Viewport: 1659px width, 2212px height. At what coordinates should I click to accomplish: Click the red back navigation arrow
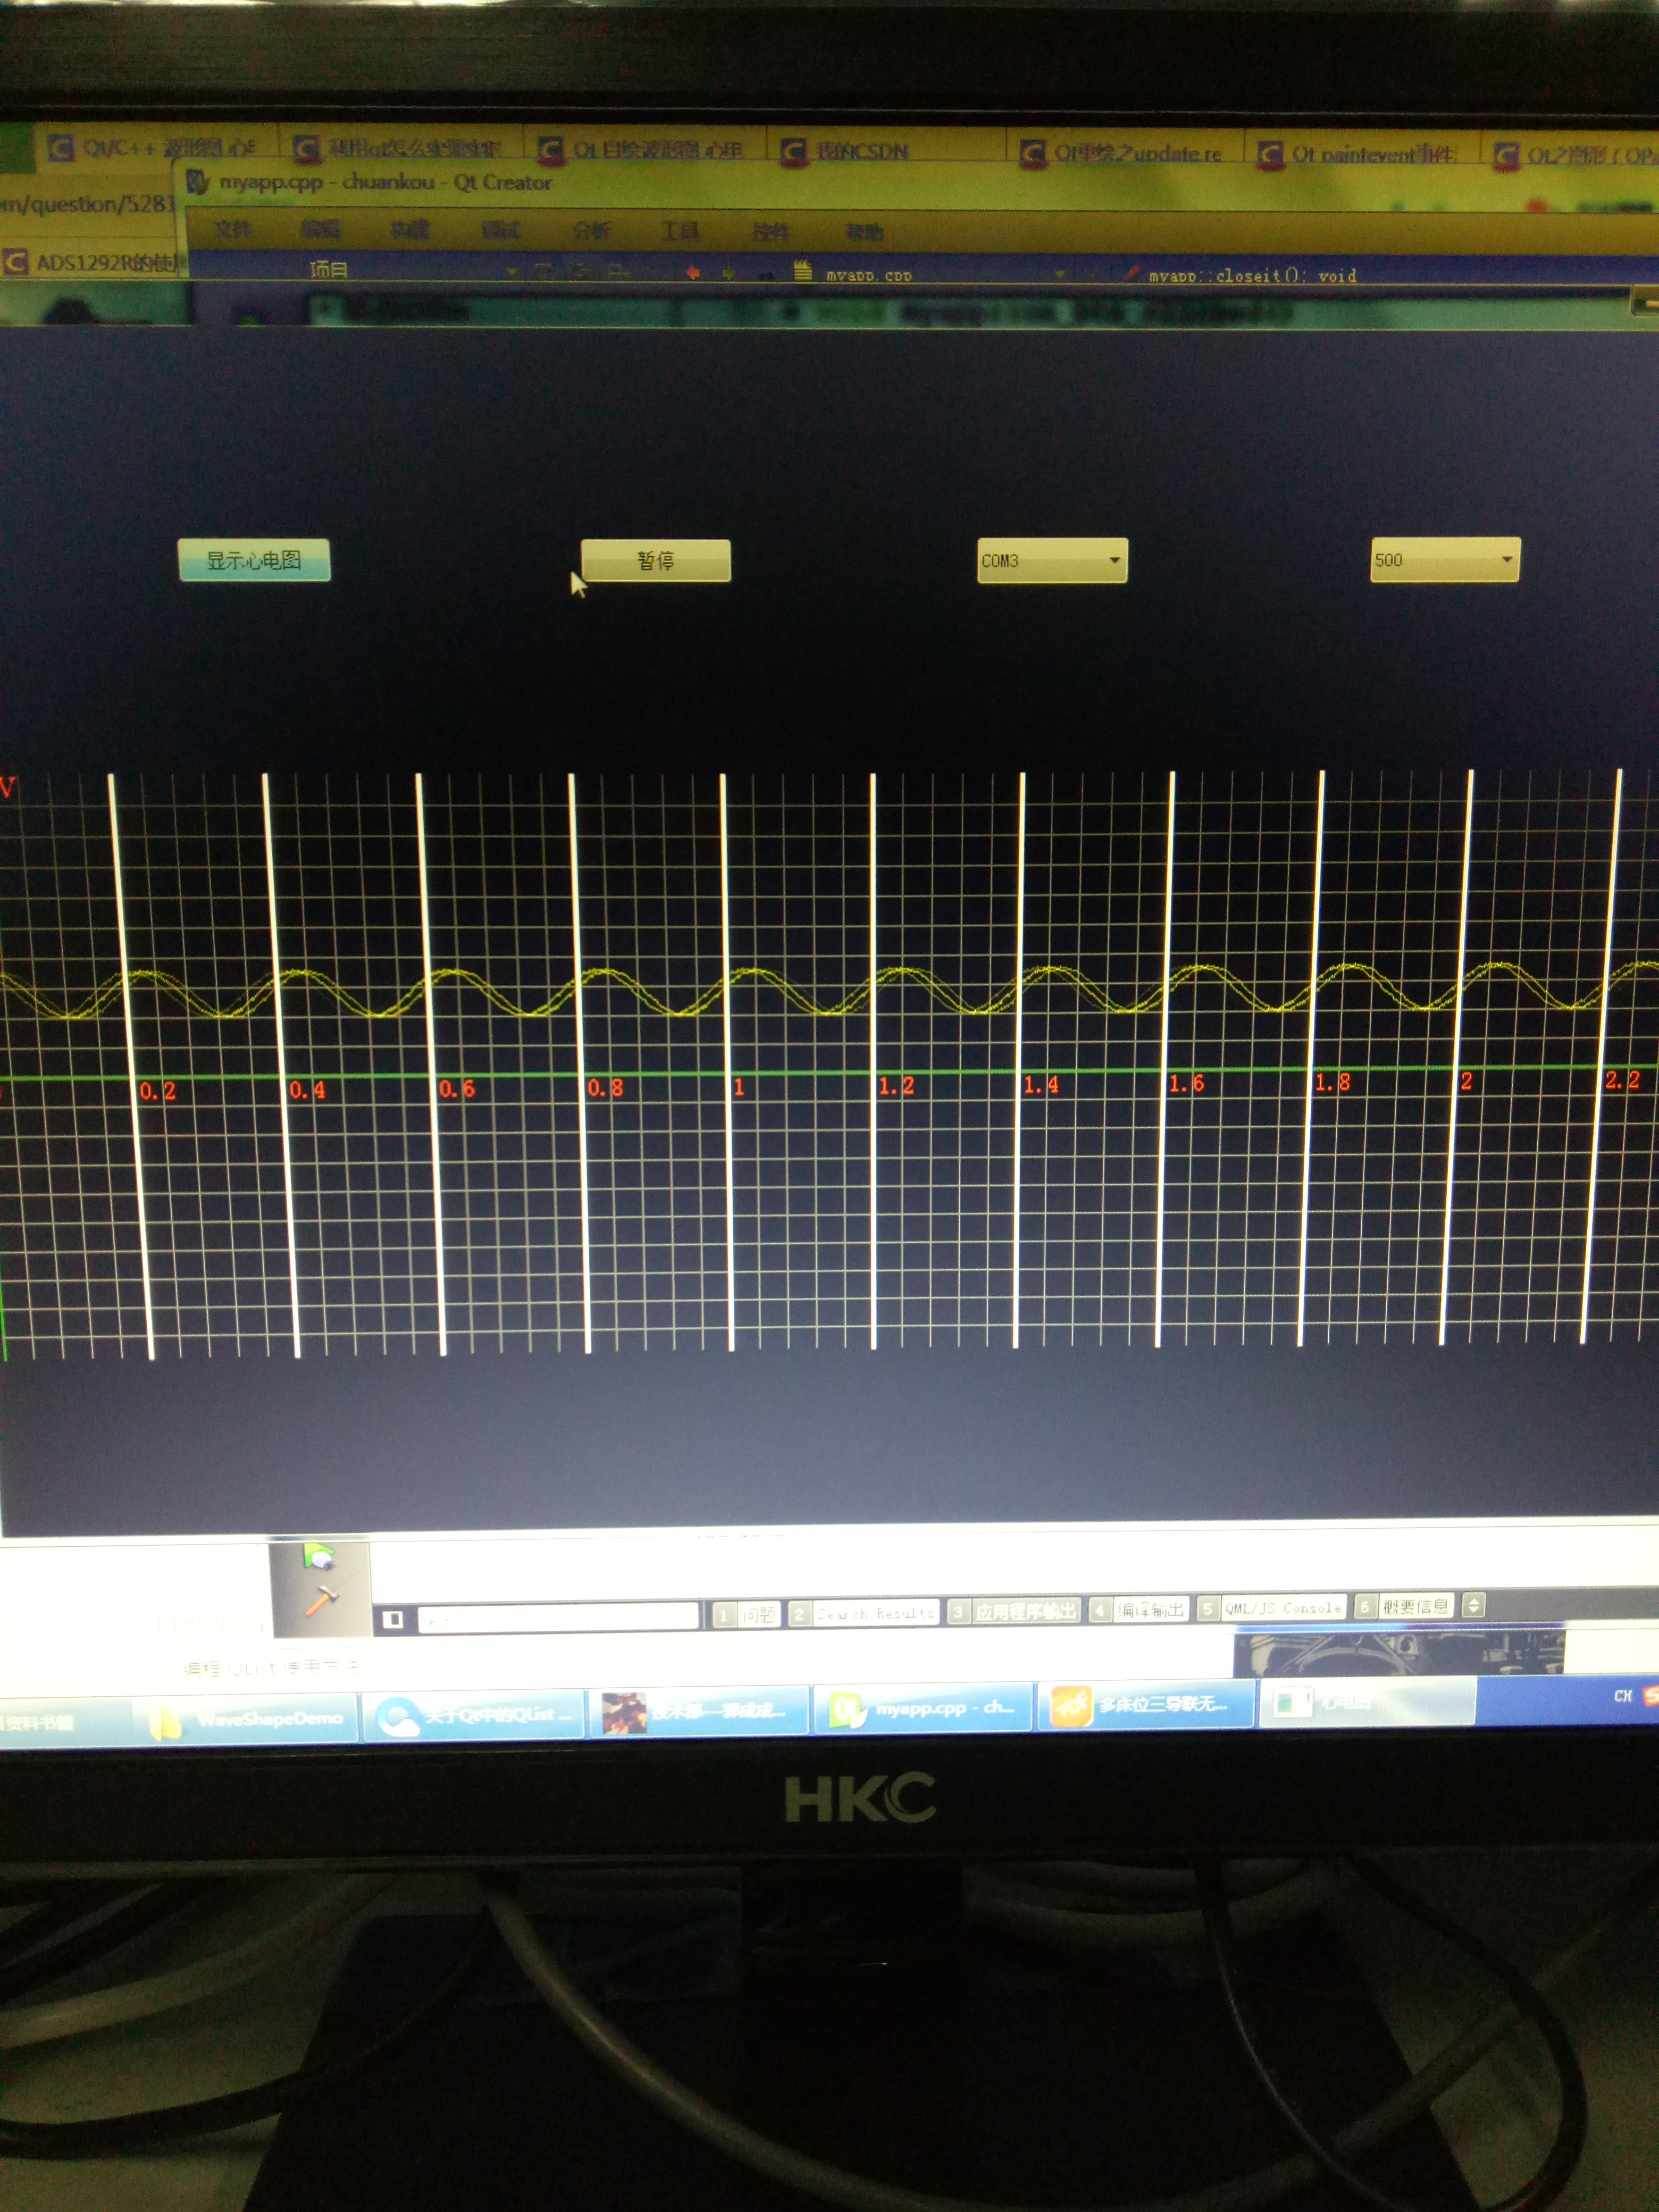(693, 272)
